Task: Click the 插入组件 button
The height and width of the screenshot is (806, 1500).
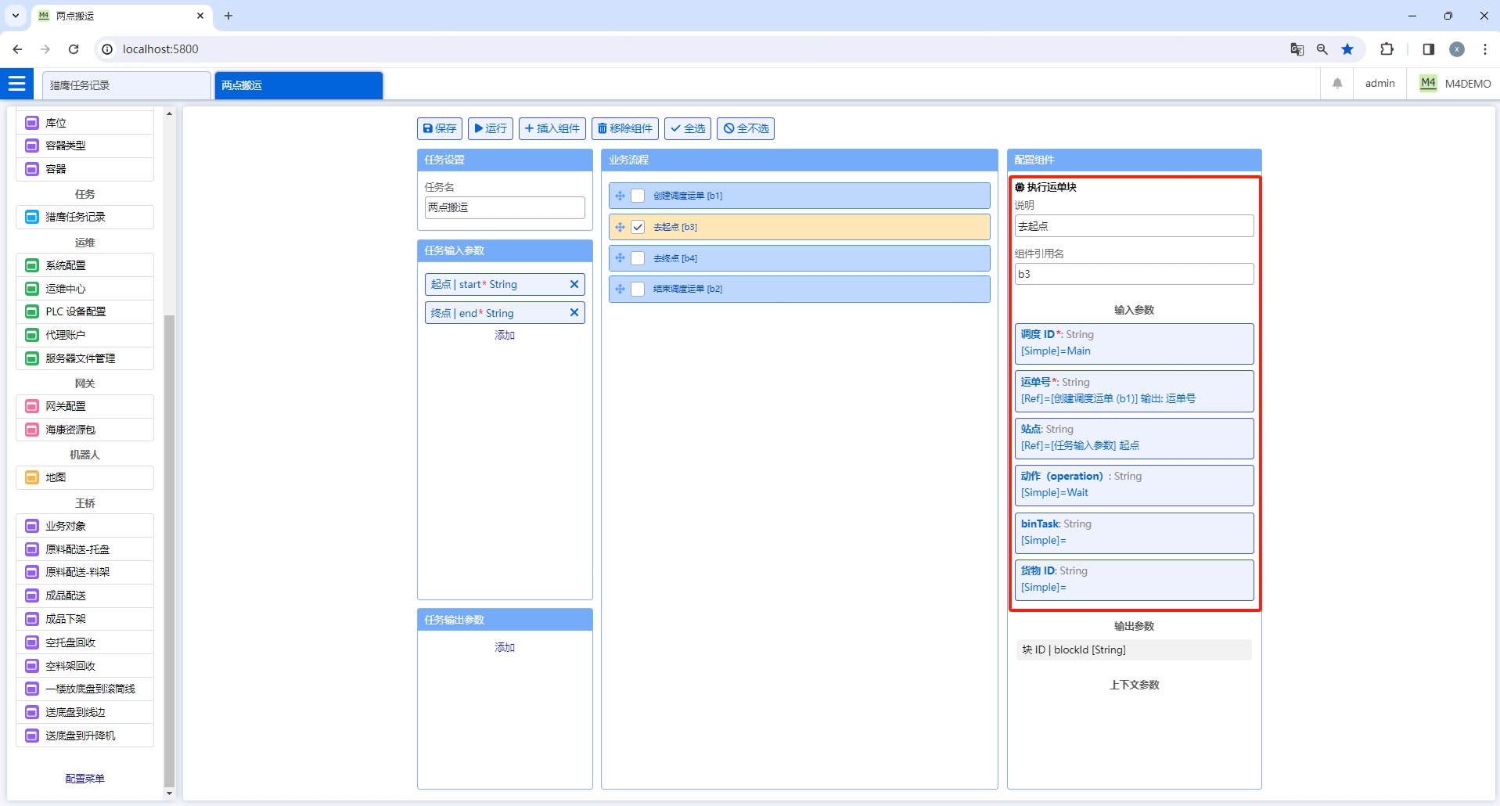Action: click(x=552, y=128)
